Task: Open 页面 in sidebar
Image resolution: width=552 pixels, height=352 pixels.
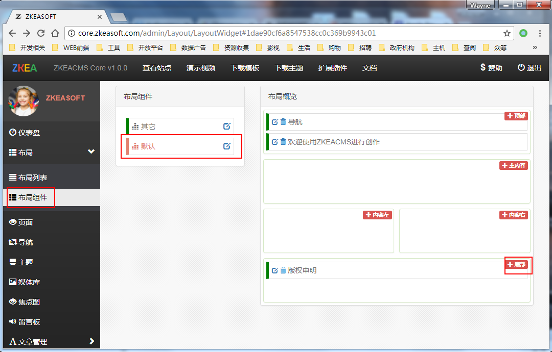Action: pyautogui.click(x=52, y=222)
